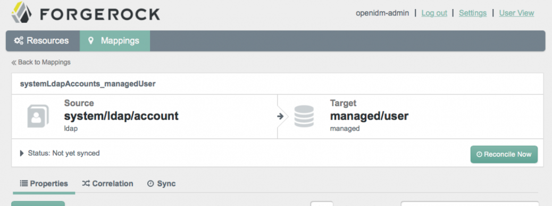Click the Properties list icon

[23, 184]
